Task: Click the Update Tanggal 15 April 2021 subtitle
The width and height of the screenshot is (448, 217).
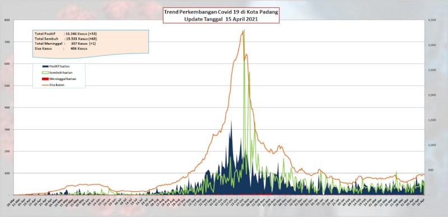Action: 221,20
